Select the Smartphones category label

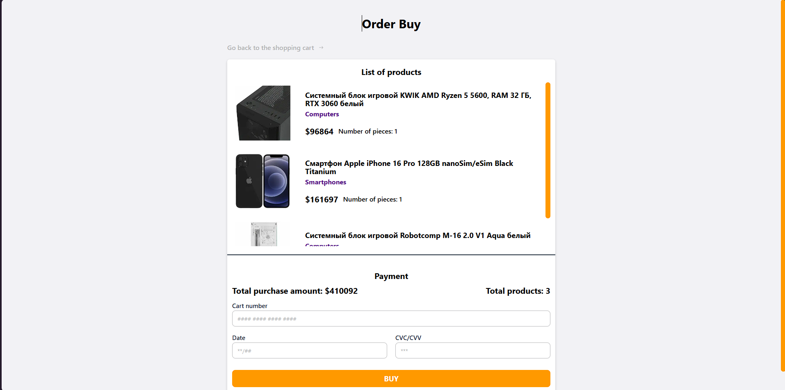[326, 182]
